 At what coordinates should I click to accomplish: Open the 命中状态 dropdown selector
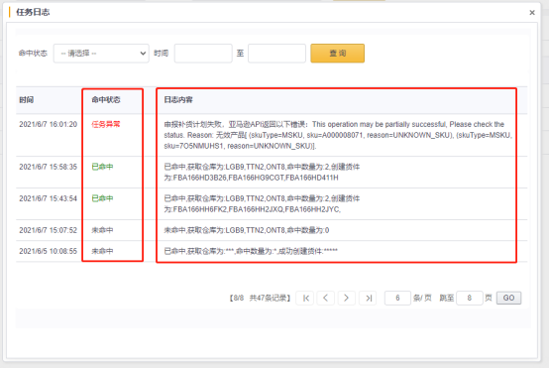[x=101, y=54]
